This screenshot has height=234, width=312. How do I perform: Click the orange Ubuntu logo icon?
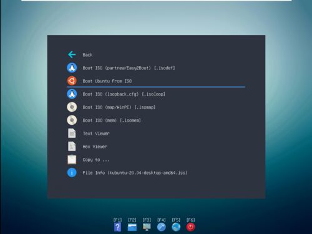(x=72, y=81)
